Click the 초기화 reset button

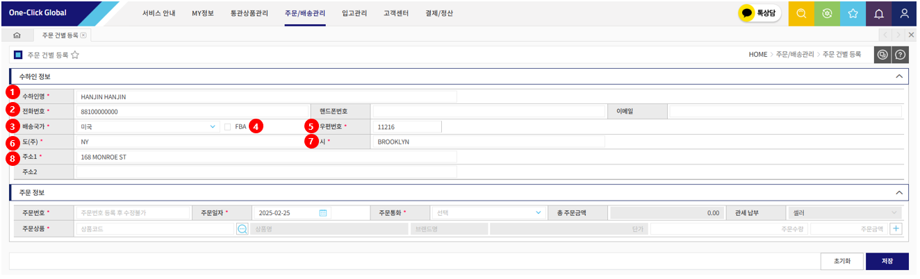(842, 261)
